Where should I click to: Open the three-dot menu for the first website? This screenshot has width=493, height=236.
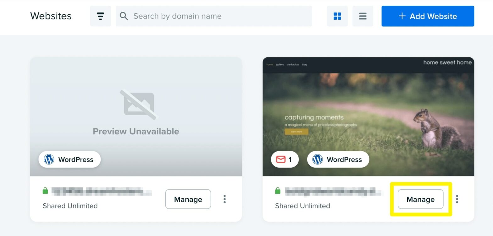click(224, 199)
